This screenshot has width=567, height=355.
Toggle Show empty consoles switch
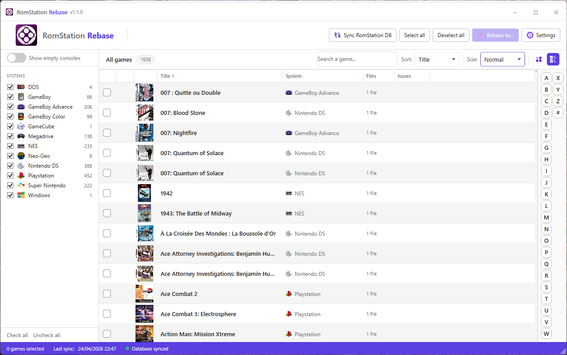(17, 58)
